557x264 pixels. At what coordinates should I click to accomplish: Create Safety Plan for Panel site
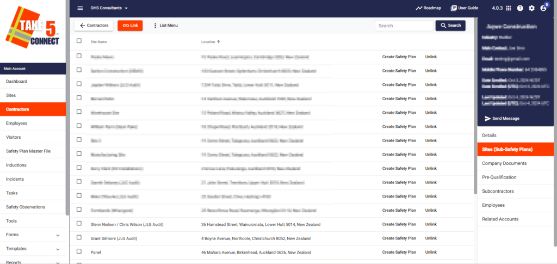[x=399, y=252]
